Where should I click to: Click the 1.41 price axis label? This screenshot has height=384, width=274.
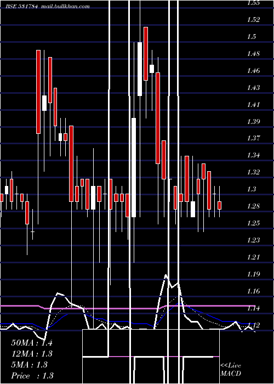(253, 105)
